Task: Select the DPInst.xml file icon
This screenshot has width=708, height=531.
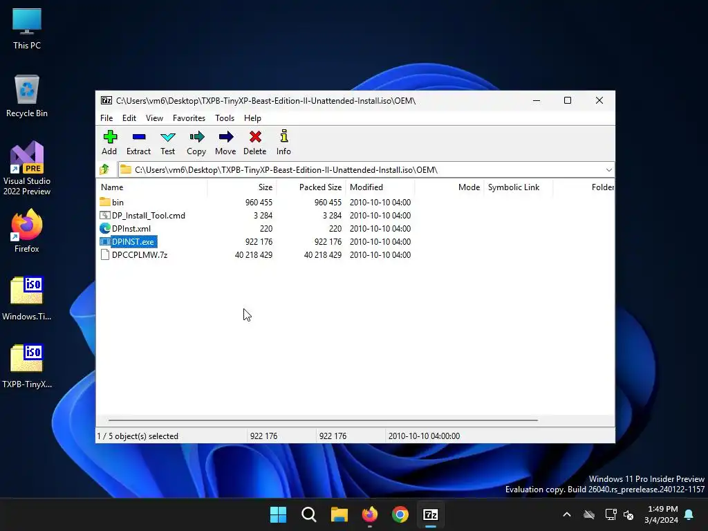Action: click(x=105, y=228)
